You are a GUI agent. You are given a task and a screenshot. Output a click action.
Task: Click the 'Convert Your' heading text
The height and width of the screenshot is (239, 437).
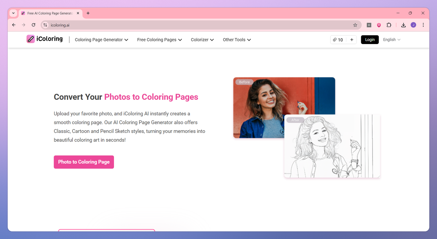tap(78, 97)
